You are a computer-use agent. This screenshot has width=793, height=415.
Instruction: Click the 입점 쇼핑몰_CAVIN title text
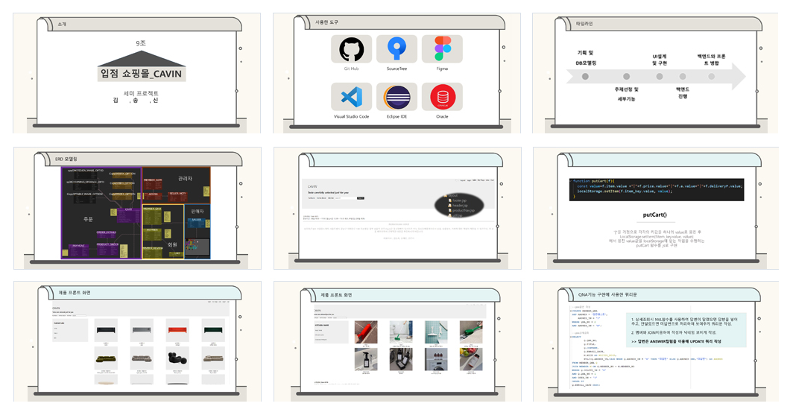(x=141, y=73)
